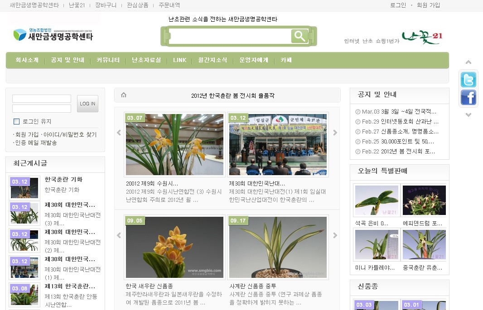
Task: Focus the password field in login box
Action: click(x=42, y=109)
